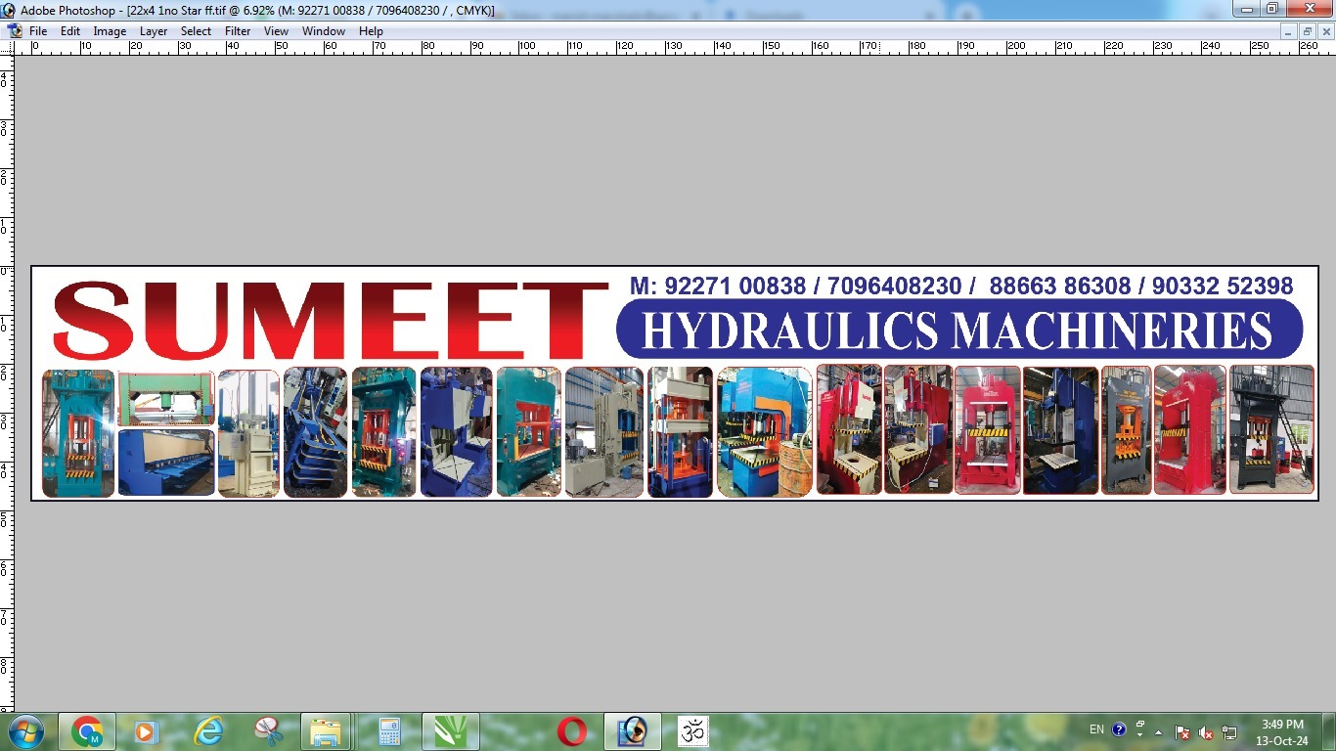Open the Om symbol app in taskbar
This screenshot has height=751, width=1336.
point(693,731)
